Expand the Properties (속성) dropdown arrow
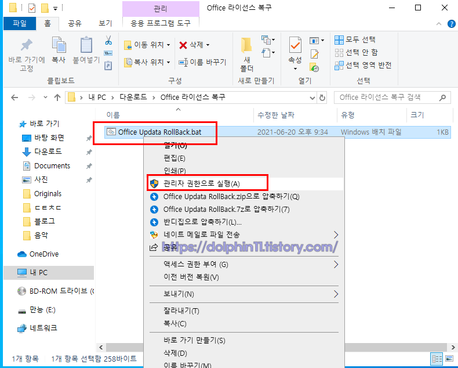The image size is (458, 368). pos(295,68)
